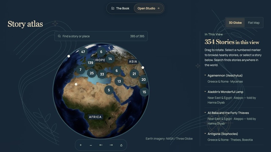
Task: Select the 47 stories cluster marker
Action: (83, 52)
